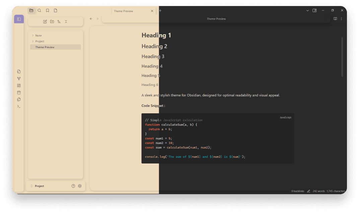Click Heading 5 text
The width and height of the screenshot is (359, 212).
(x=151, y=76)
